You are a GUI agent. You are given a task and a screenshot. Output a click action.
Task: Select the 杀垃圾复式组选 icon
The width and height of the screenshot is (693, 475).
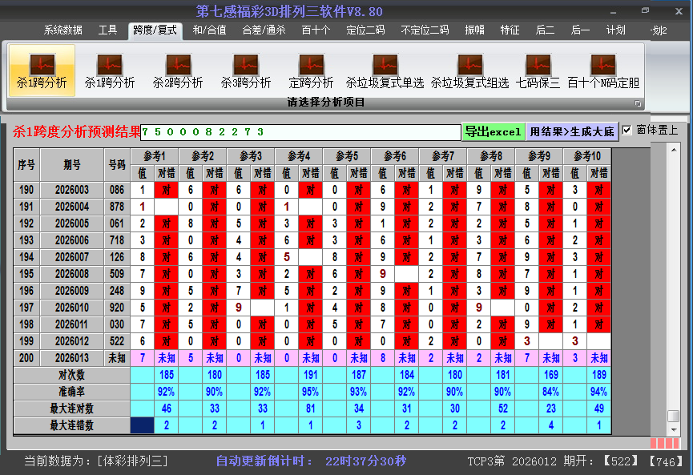click(x=469, y=70)
